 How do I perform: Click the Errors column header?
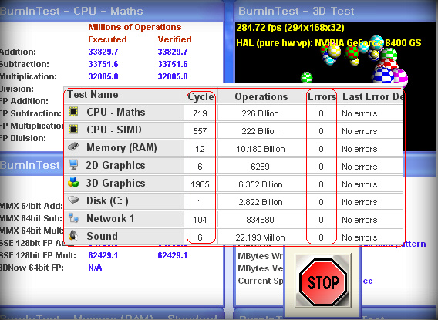[x=322, y=96]
